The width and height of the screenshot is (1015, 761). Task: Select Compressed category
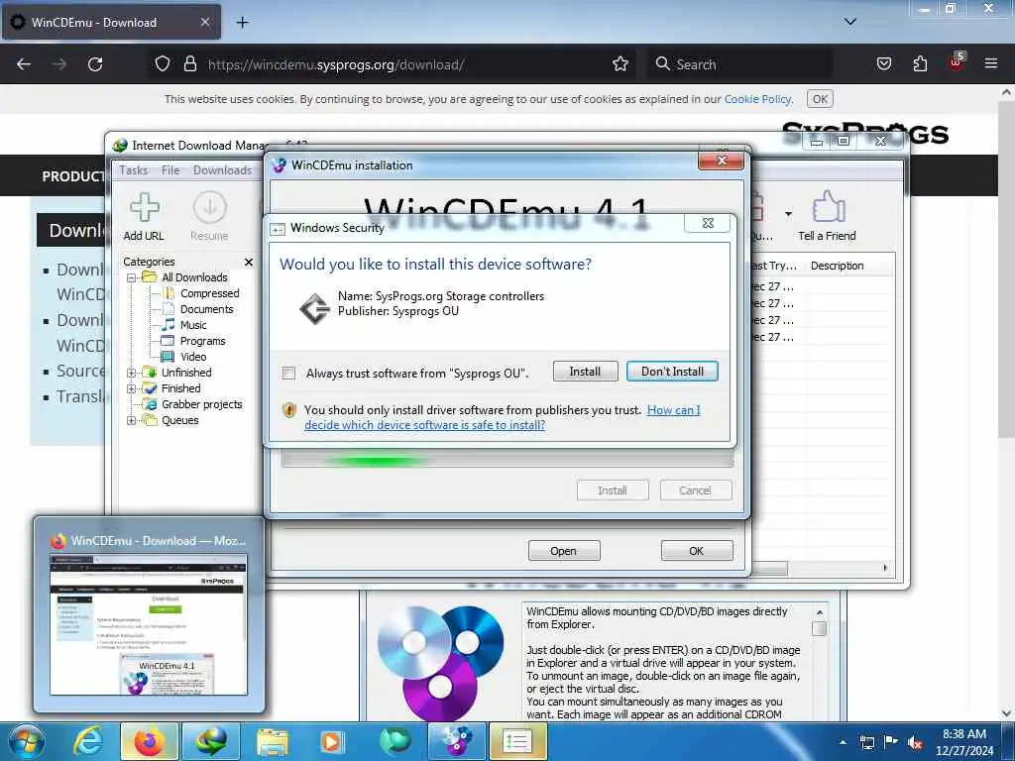coord(209,293)
